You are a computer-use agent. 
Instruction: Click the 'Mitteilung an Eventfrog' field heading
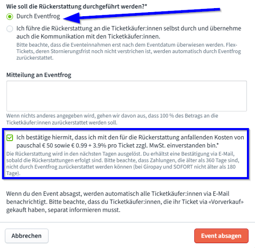point(39,75)
